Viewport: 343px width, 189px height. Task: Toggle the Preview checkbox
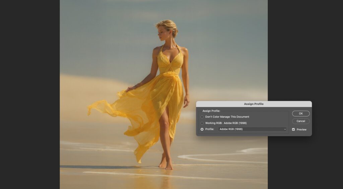293,130
